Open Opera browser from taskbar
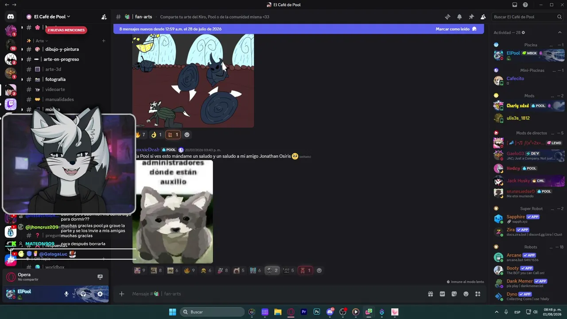This screenshot has height=319, width=567. [291, 312]
